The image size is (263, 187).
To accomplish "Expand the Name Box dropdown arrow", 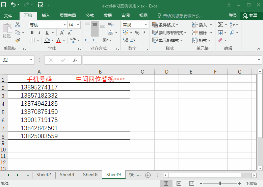I will [31, 60].
